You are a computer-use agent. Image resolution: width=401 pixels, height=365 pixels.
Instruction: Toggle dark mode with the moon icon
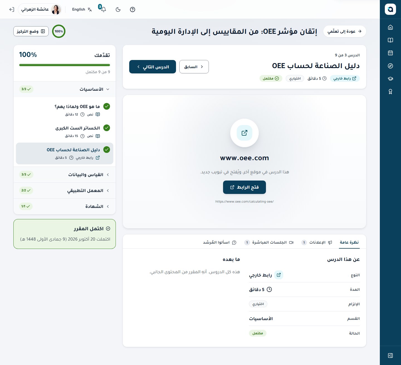118,9
